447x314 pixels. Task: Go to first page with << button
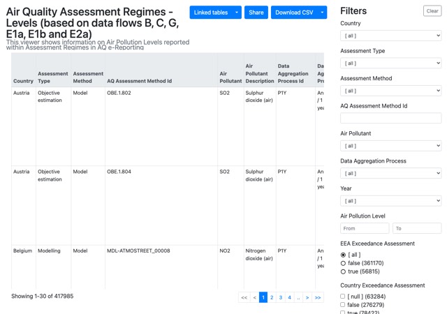click(x=244, y=297)
